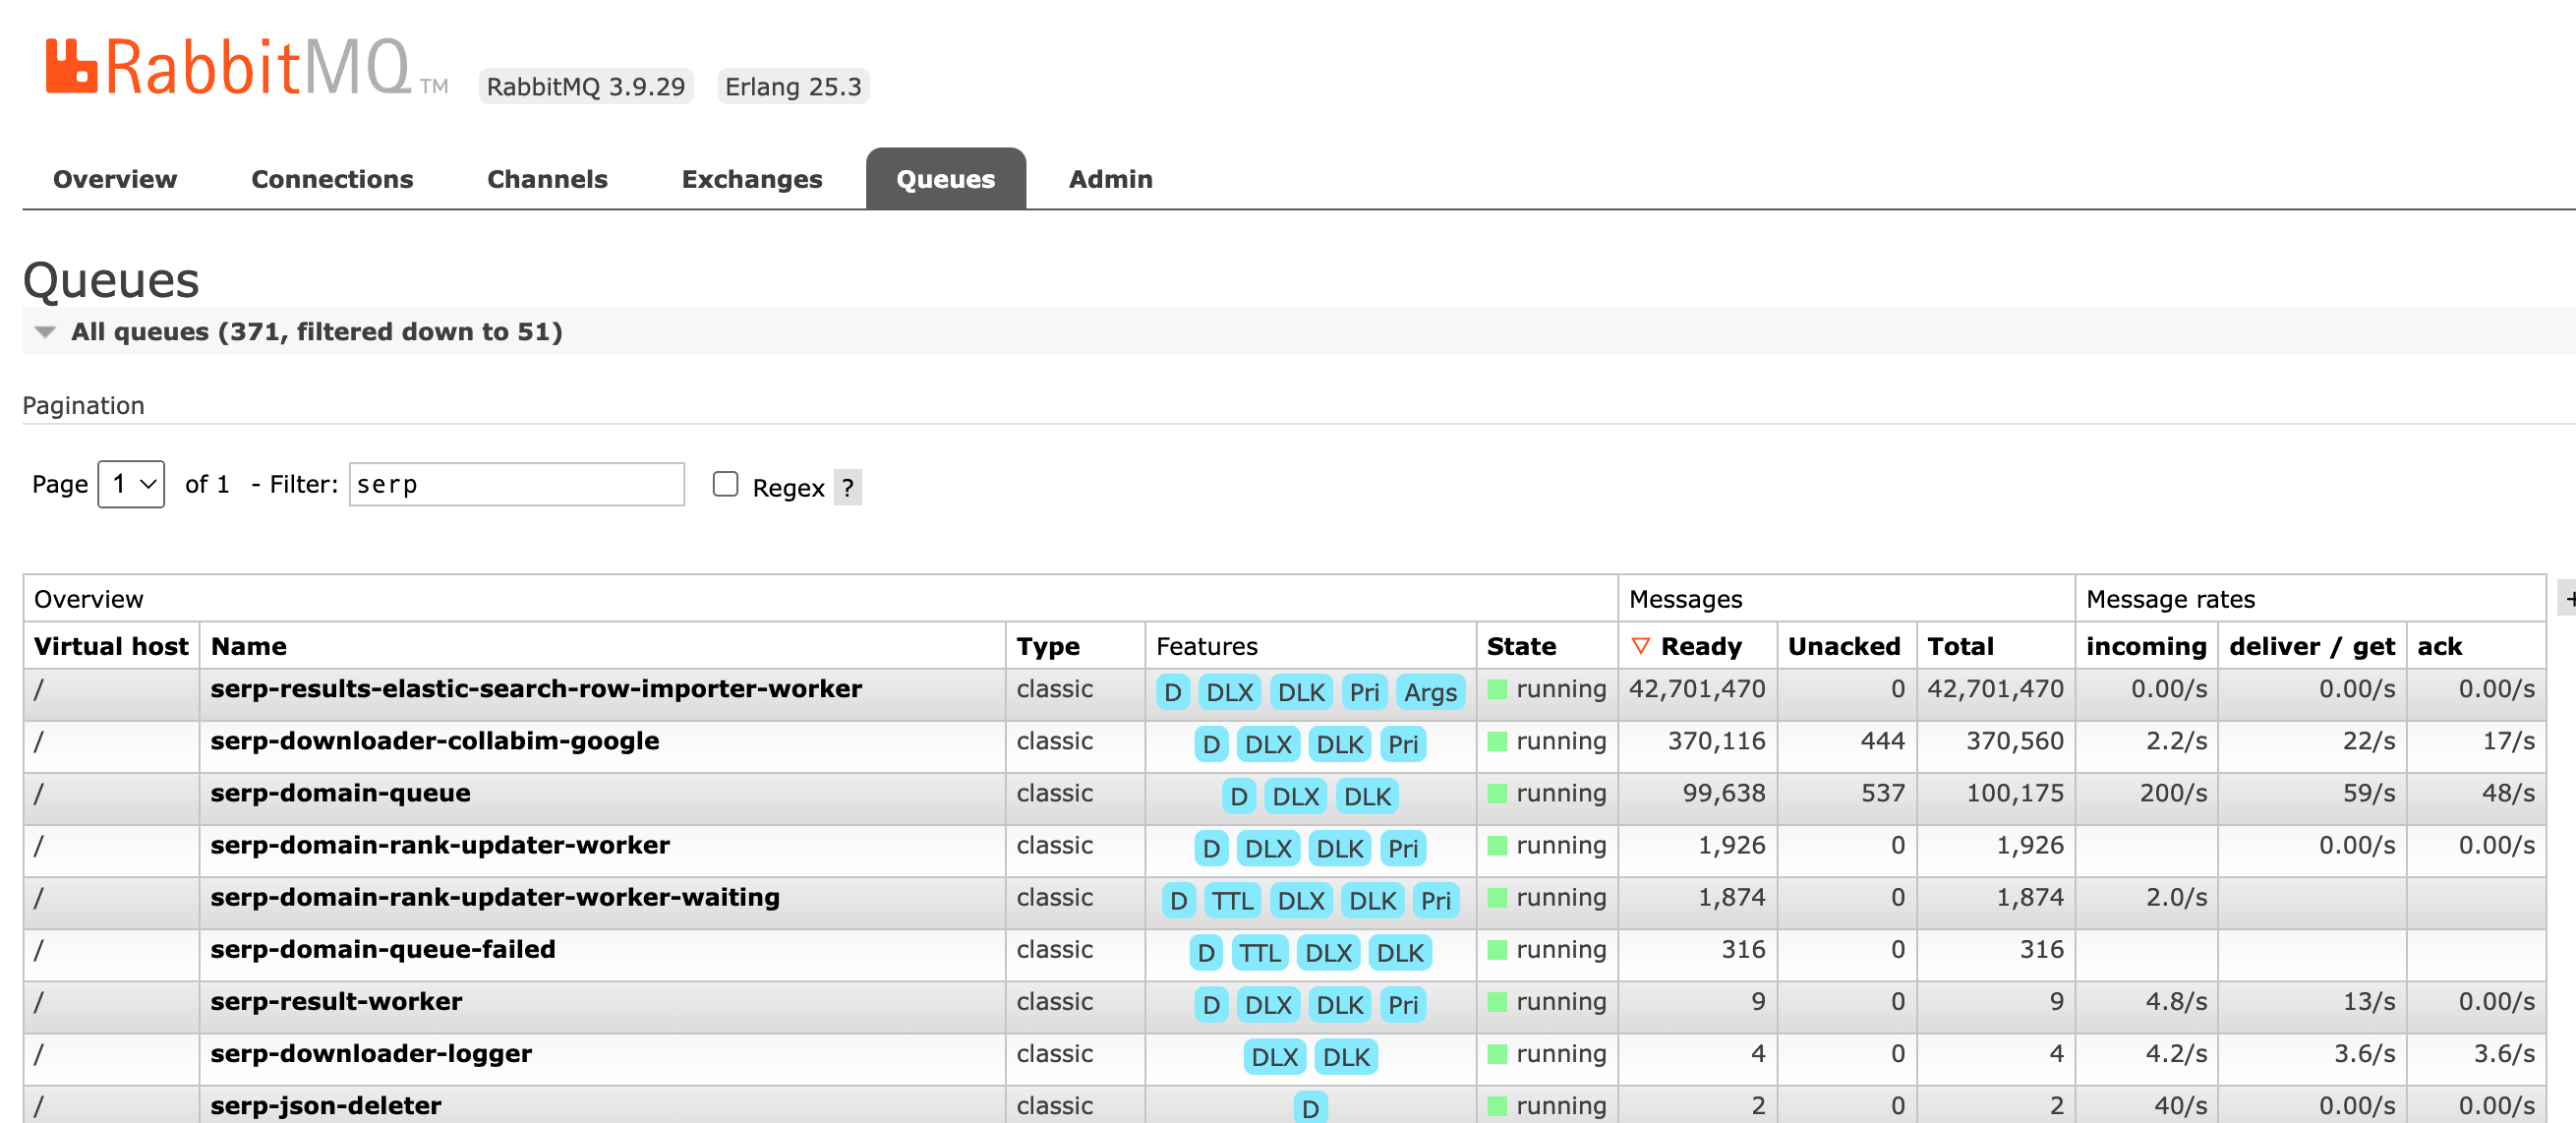Click D badge on serp-downloader-collabim-google row

(x=1211, y=744)
